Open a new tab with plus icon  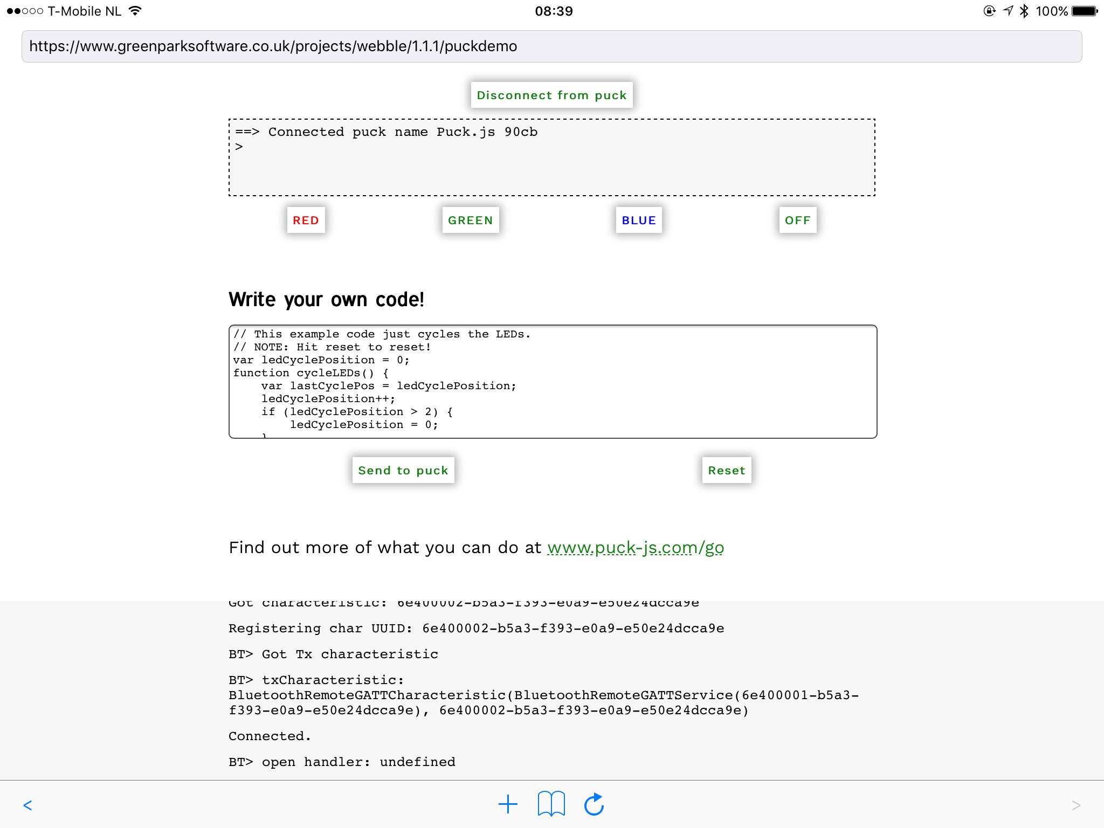coord(508,805)
